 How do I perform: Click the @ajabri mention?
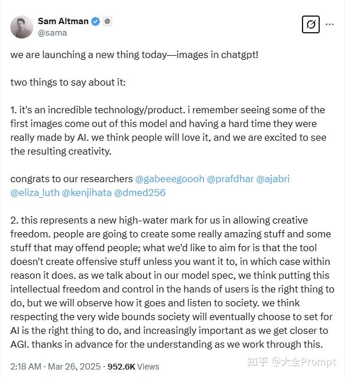pos(273,179)
